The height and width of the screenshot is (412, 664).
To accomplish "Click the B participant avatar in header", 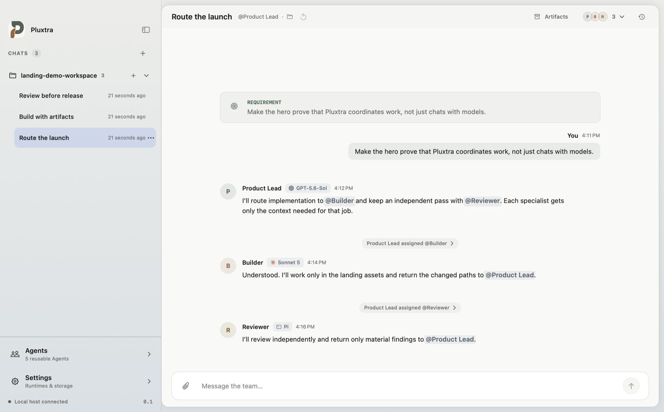I will click(x=595, y=17).
